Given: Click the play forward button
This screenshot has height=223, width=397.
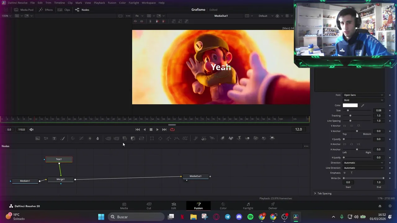Looking at the screenshot, I should 157,129.
